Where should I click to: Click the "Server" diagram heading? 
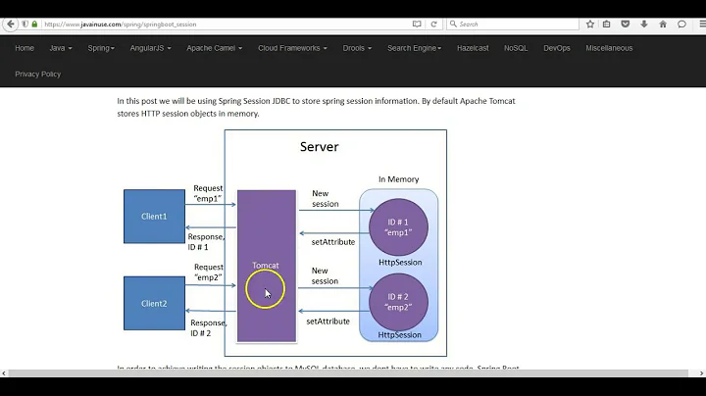tap(320, 147)
